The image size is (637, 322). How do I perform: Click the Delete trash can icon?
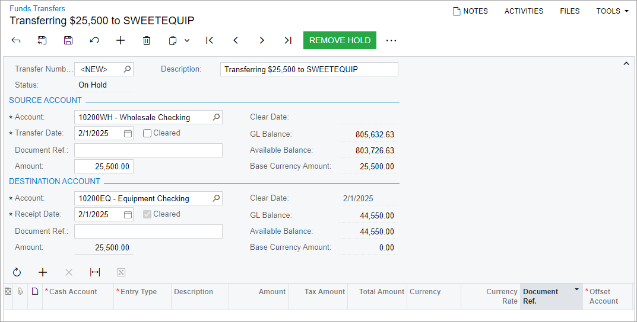[147, 40]
